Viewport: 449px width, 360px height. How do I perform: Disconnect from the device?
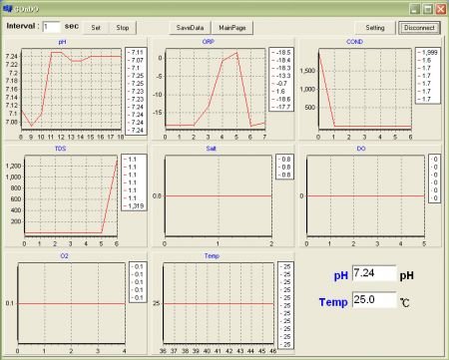419,28
